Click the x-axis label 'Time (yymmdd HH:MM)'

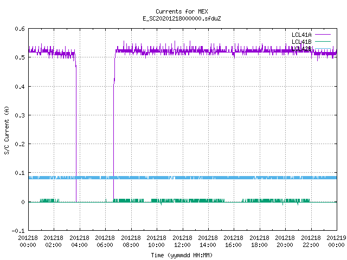click(x=182, y=255)
